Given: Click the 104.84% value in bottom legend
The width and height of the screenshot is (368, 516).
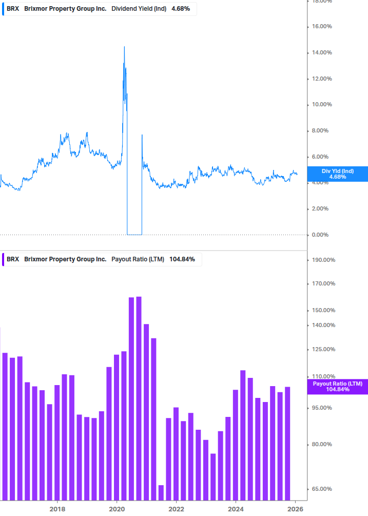Looking at the screenshot, I should (x=182, y=259).
